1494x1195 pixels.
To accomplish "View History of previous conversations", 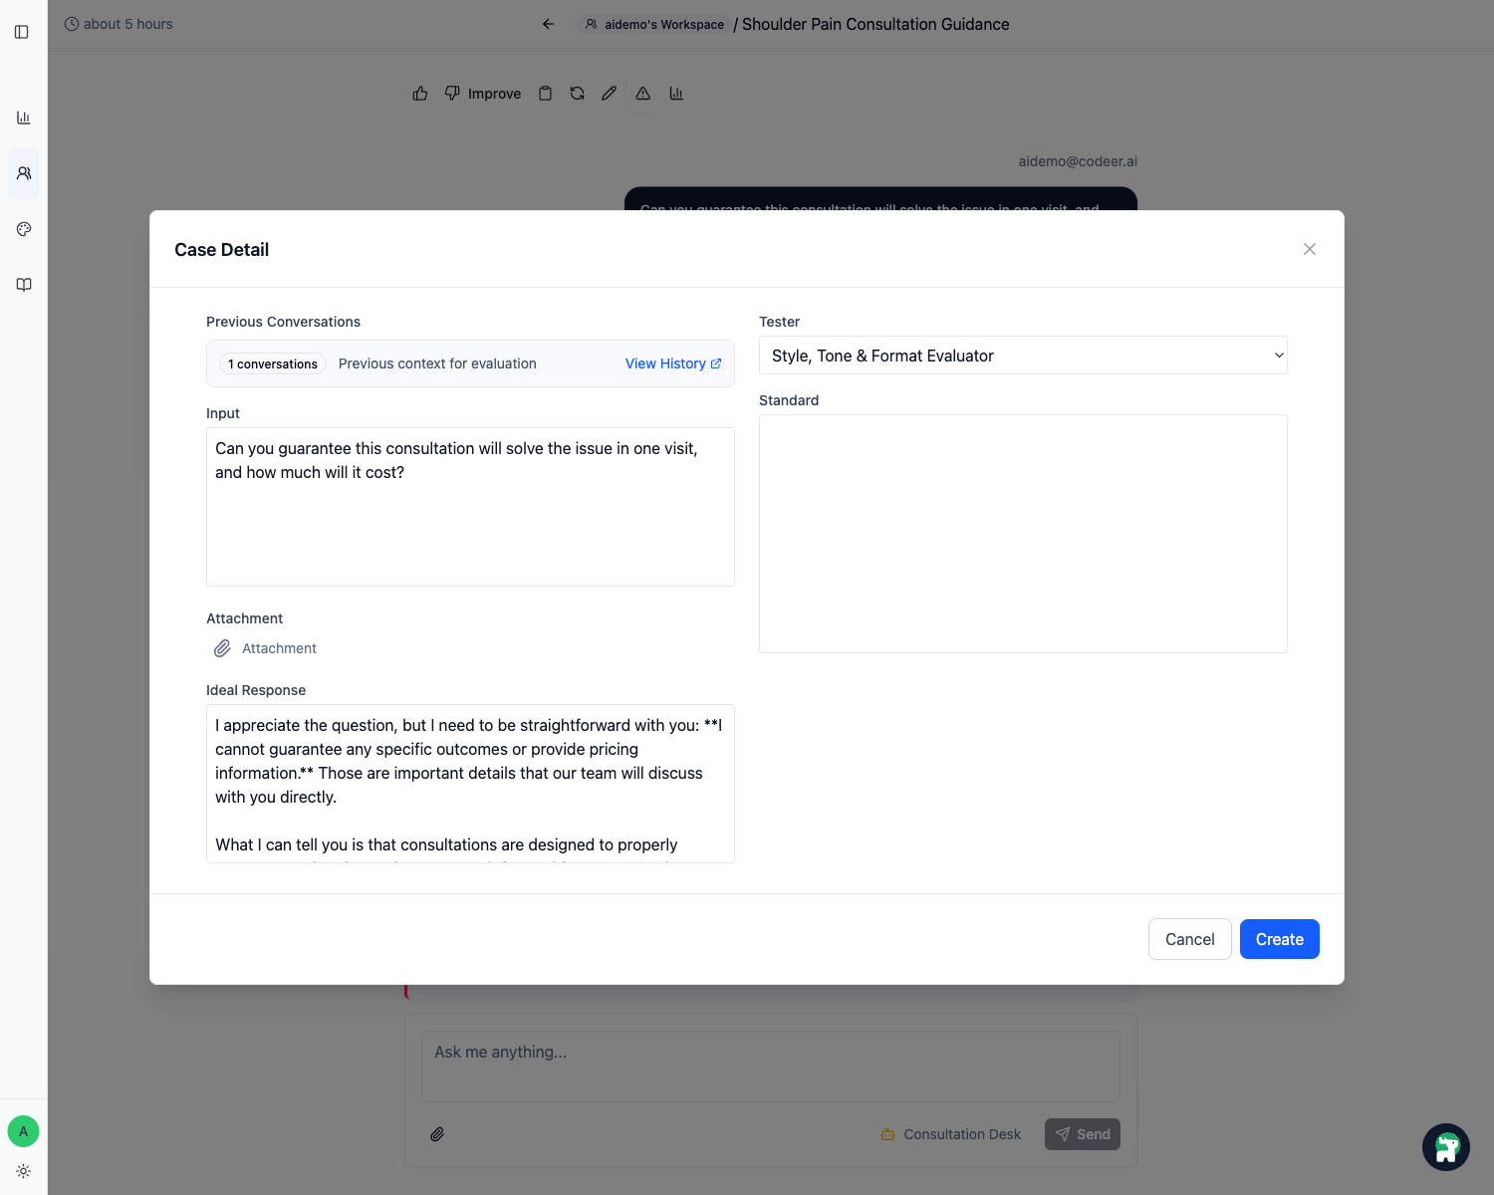I will click(673, 363).
